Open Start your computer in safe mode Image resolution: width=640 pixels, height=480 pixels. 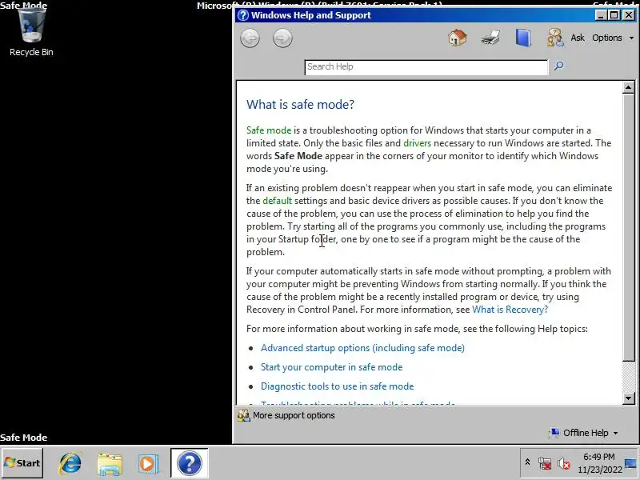click(x=331, y=367)
